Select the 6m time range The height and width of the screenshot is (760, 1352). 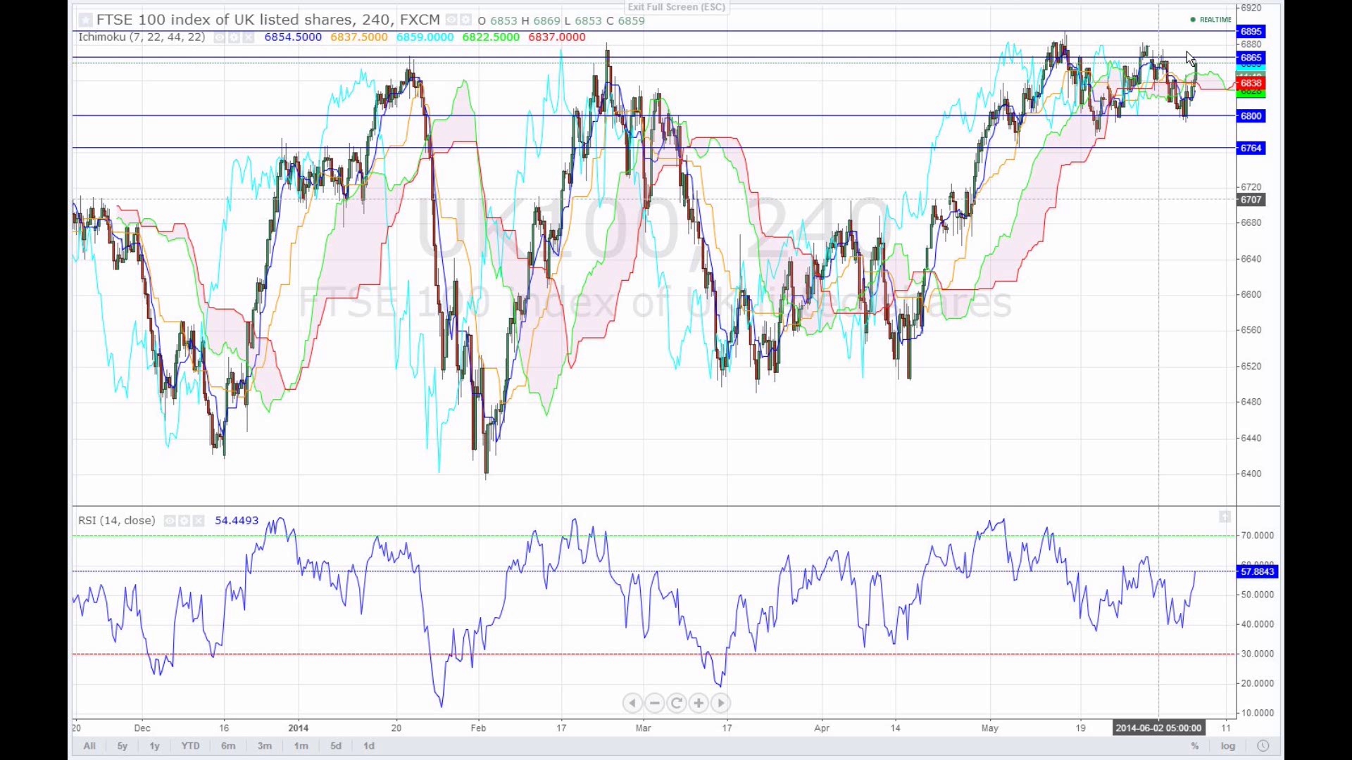[228, 746]
